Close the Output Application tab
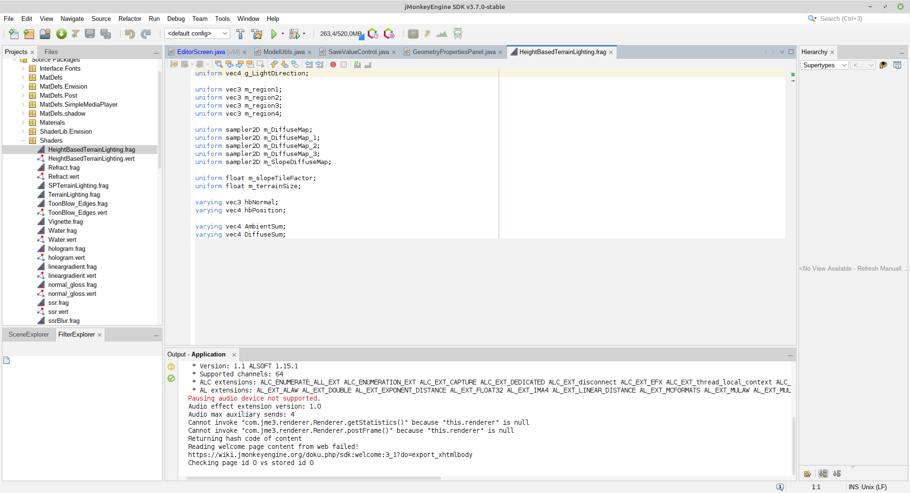Screen dimensions: 910x493 coord(234,355)
